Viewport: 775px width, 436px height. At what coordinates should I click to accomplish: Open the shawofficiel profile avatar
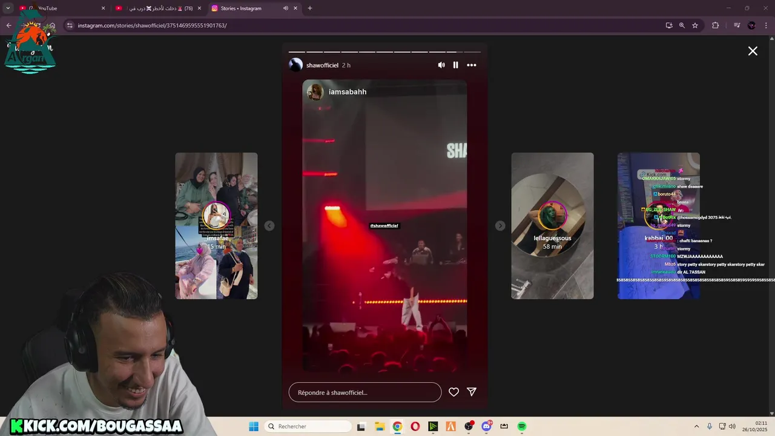click(x=295, y=65)
